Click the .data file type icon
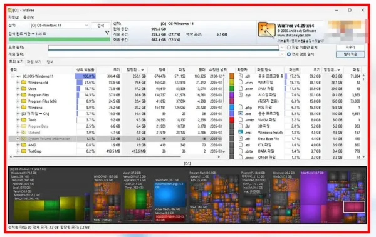376x237 pixels. [x=241, y=151]
